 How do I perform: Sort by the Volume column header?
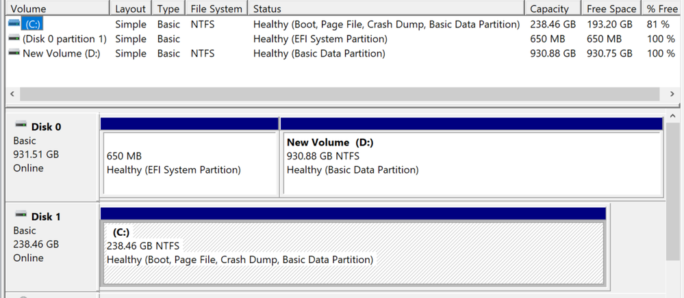coord(57,8)
